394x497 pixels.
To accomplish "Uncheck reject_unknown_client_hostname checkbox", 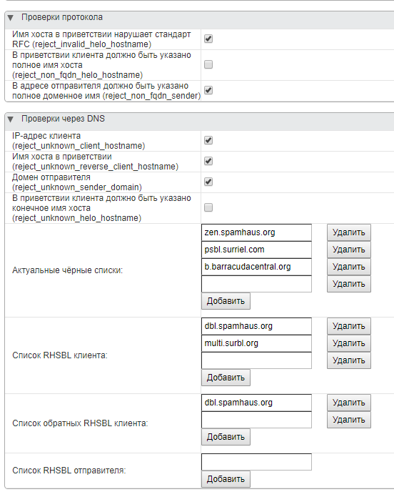I will pos(208,140).
